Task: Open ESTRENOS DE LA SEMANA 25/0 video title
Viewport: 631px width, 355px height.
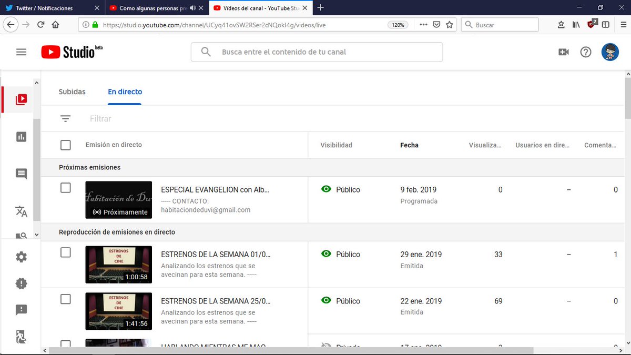Action: 216,301
